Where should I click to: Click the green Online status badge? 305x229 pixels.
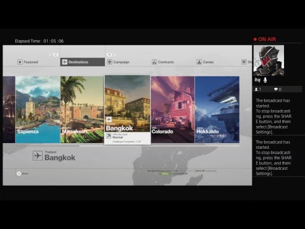165,174
